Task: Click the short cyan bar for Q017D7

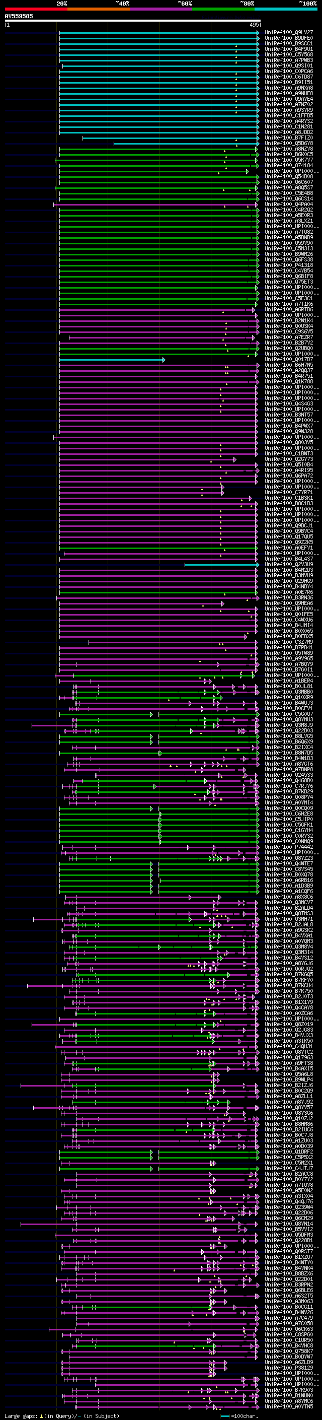Action: (x=112, y=360)
